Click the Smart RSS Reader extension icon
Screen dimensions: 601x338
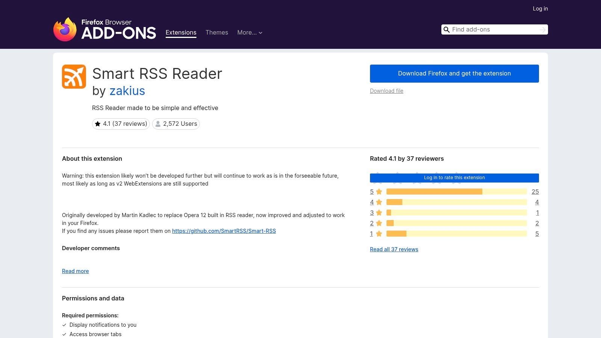pyautogui.click(x=74, y=77)
